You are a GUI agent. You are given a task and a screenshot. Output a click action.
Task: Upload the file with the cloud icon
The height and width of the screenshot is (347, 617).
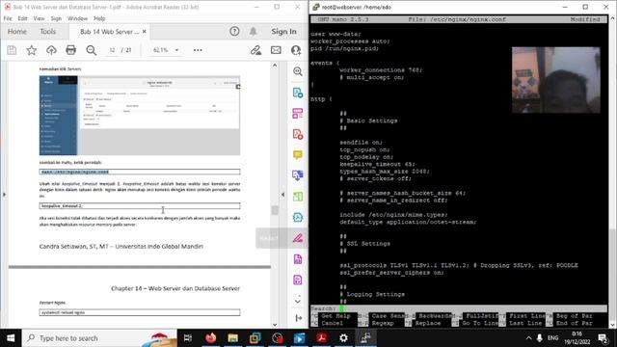click(51, 50)
